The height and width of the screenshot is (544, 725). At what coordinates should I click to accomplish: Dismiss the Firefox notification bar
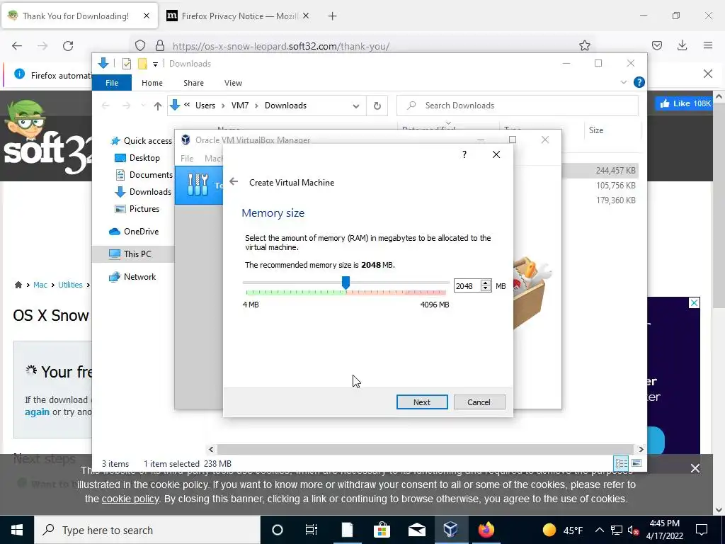point(707,74)
